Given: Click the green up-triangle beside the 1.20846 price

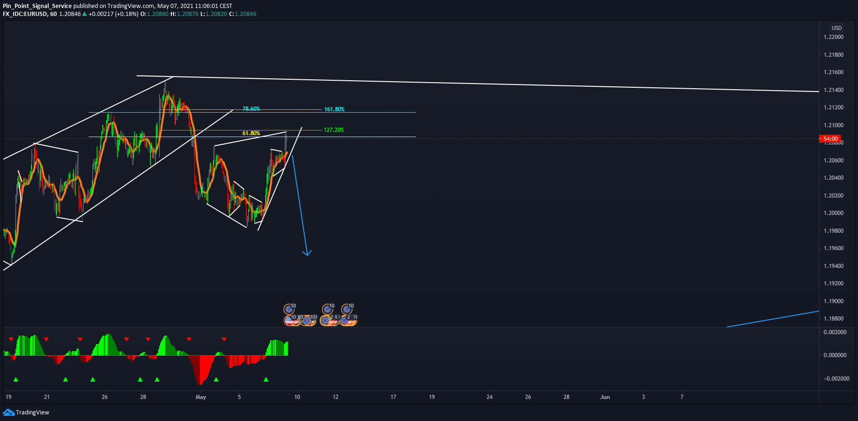Looking at the screenshot, I should click(x=84, y=14).
